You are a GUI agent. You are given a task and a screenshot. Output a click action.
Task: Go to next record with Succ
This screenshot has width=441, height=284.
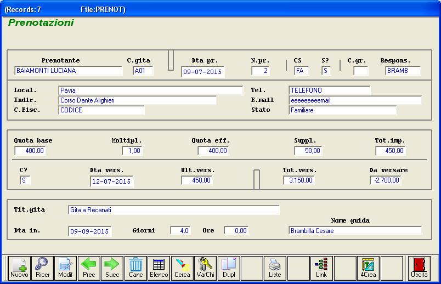click(x=112, y=268)
